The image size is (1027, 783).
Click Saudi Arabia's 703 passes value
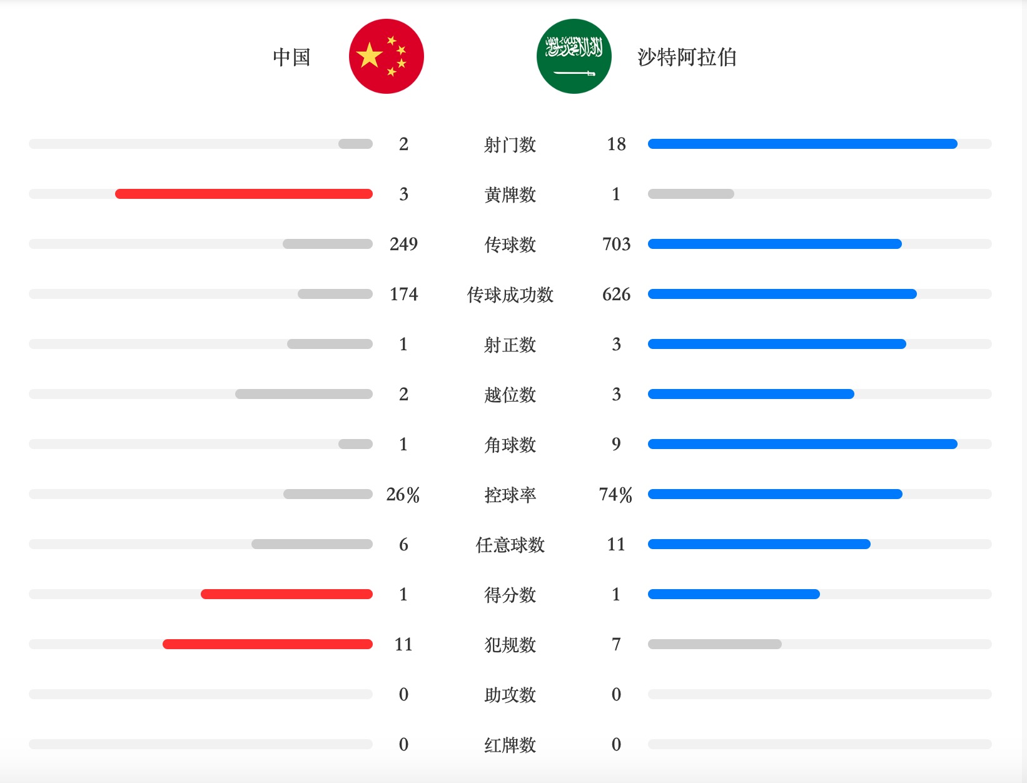(616, 244)
